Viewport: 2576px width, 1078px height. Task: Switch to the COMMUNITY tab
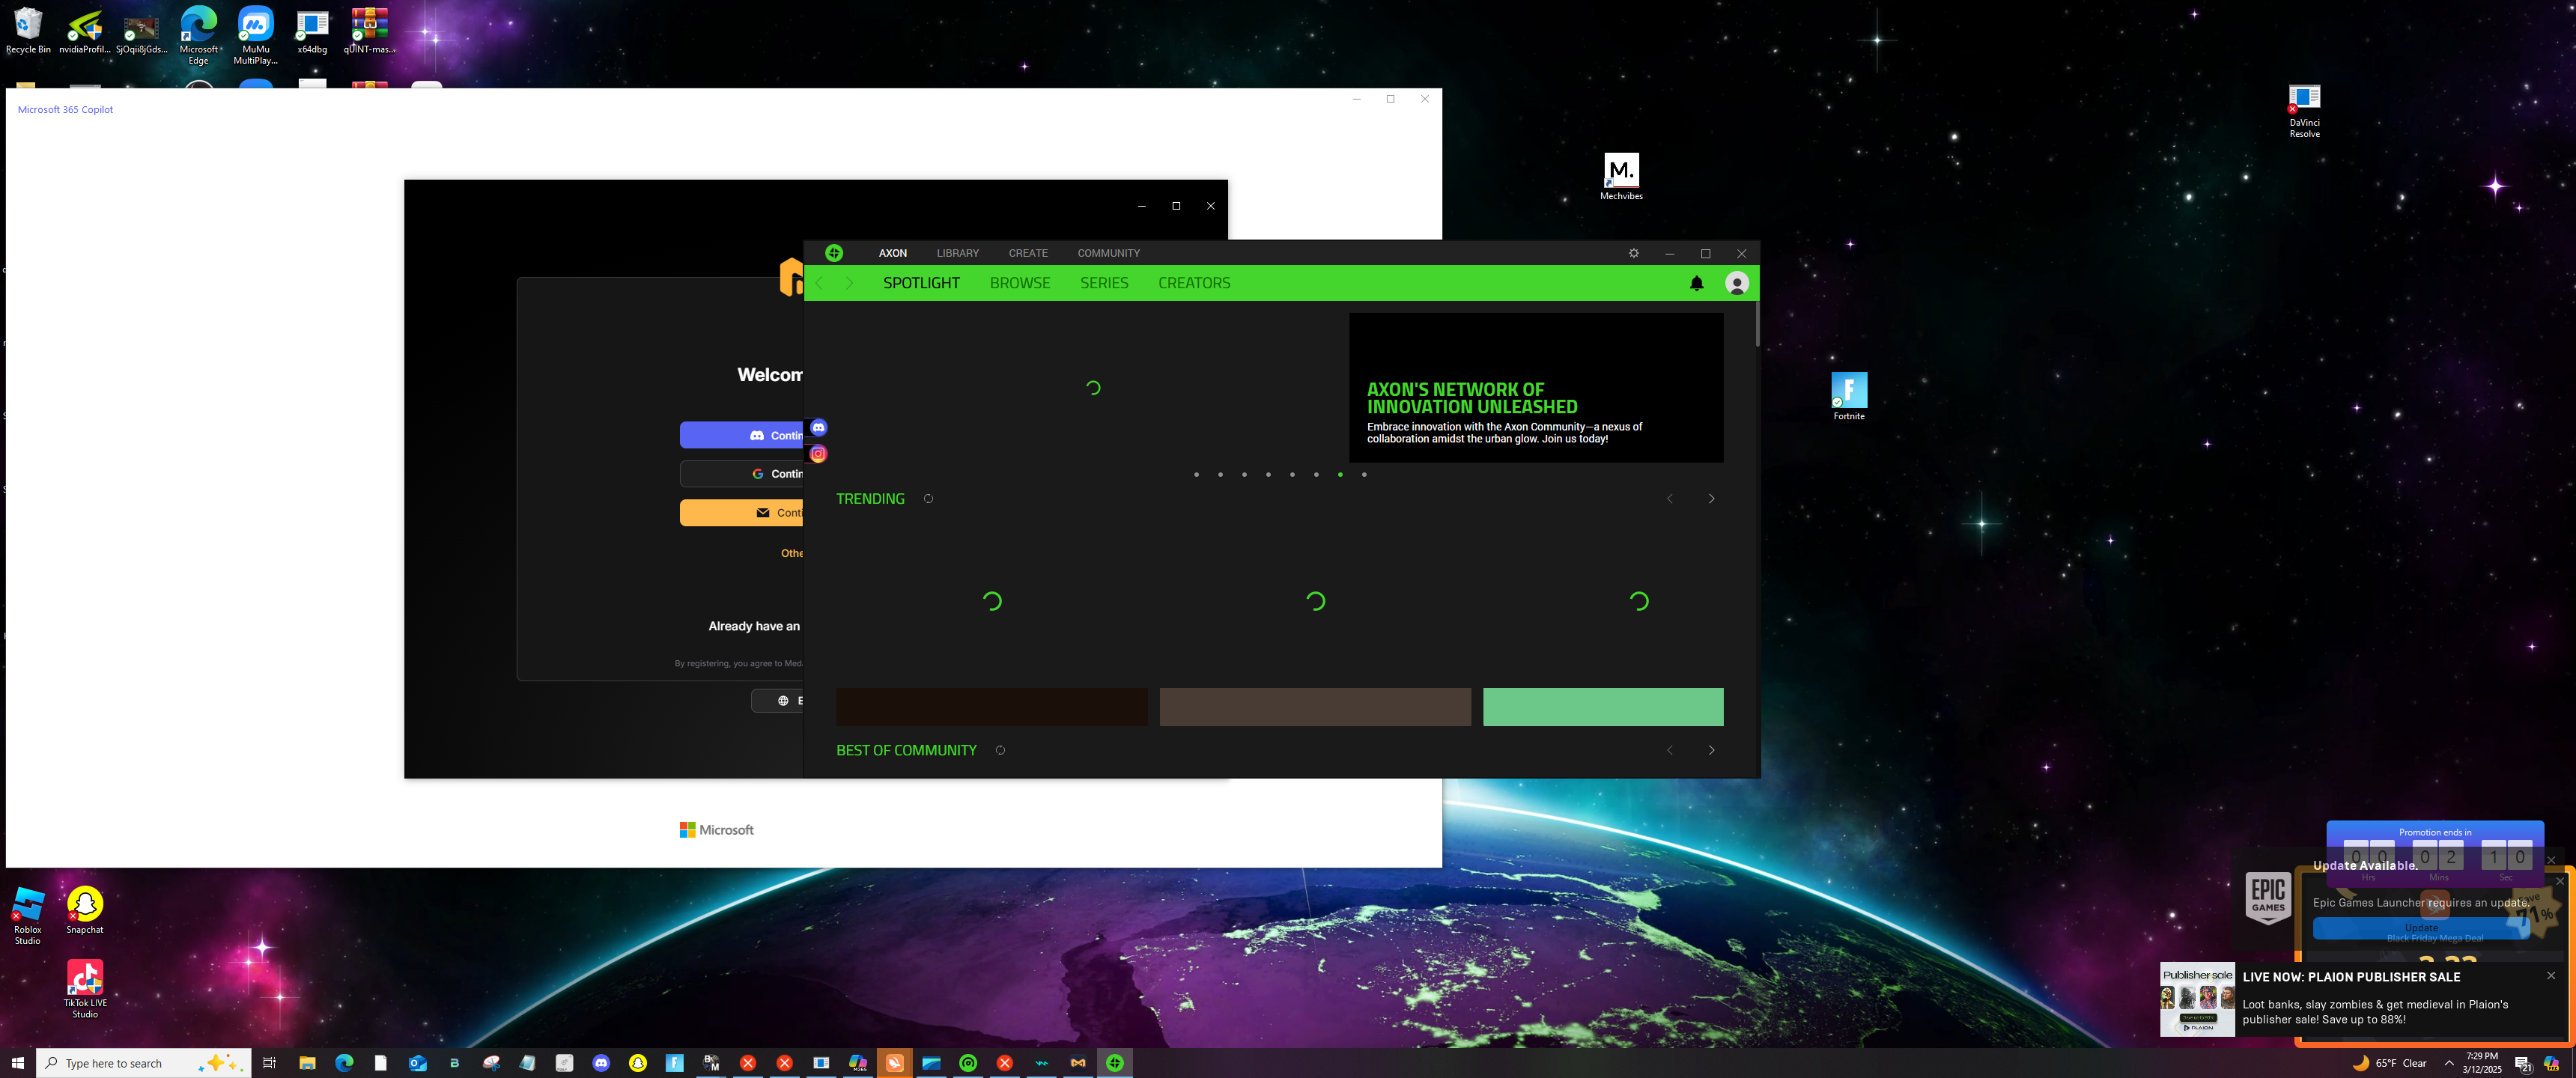point(1109,253)
